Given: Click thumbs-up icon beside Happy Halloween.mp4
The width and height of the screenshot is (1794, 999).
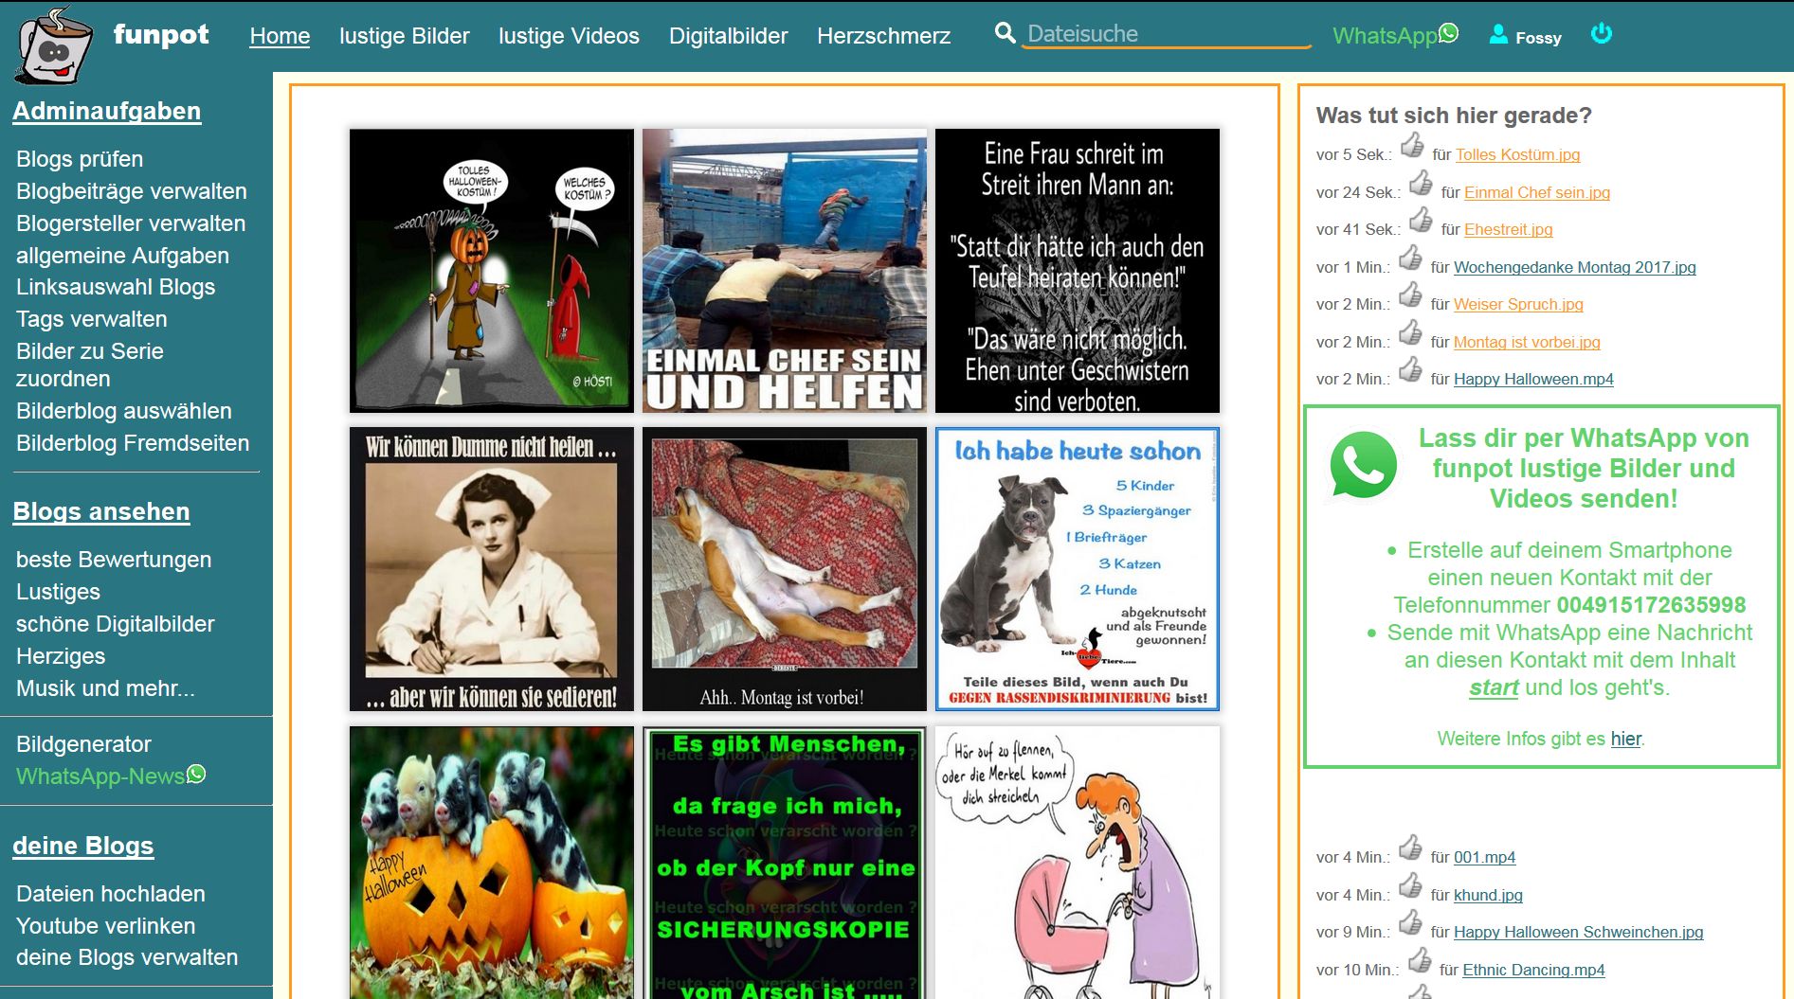Looking at the screenshot, I should (x=1410, y=370).
